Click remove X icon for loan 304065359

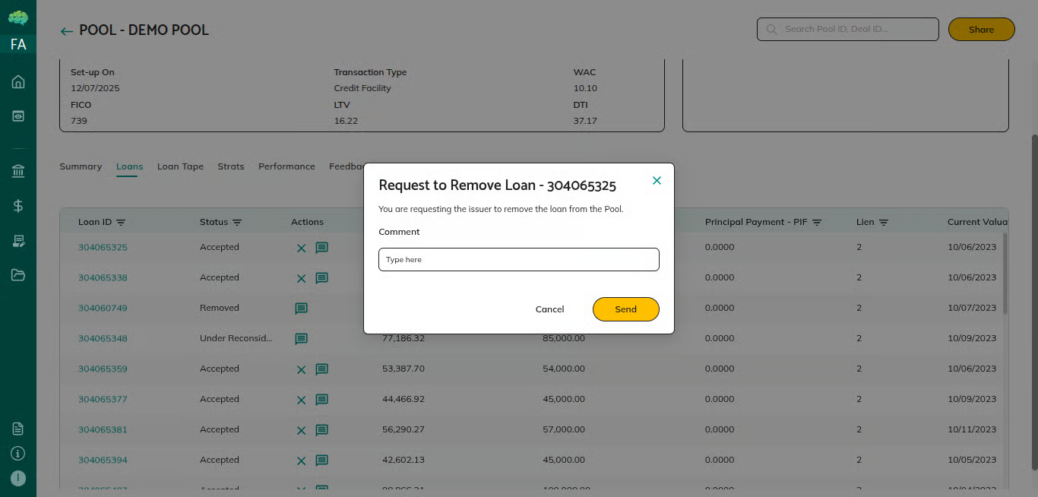pos(301,369)
